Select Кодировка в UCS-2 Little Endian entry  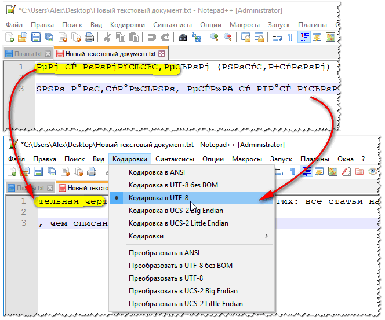coord(192,223)
